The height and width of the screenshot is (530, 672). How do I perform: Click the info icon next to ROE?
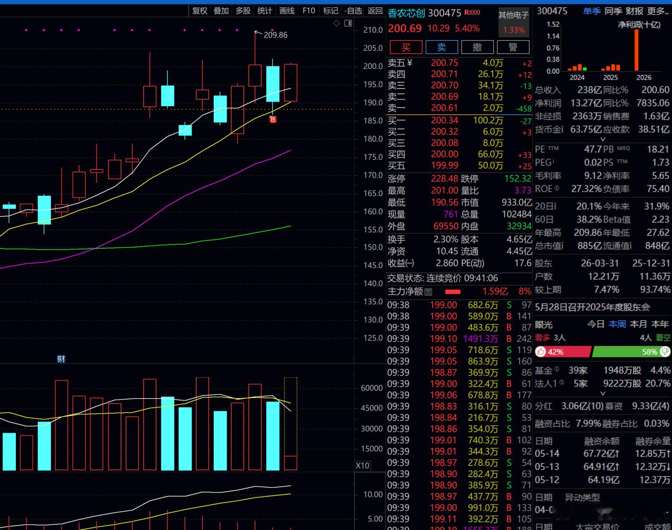[556, 188]
